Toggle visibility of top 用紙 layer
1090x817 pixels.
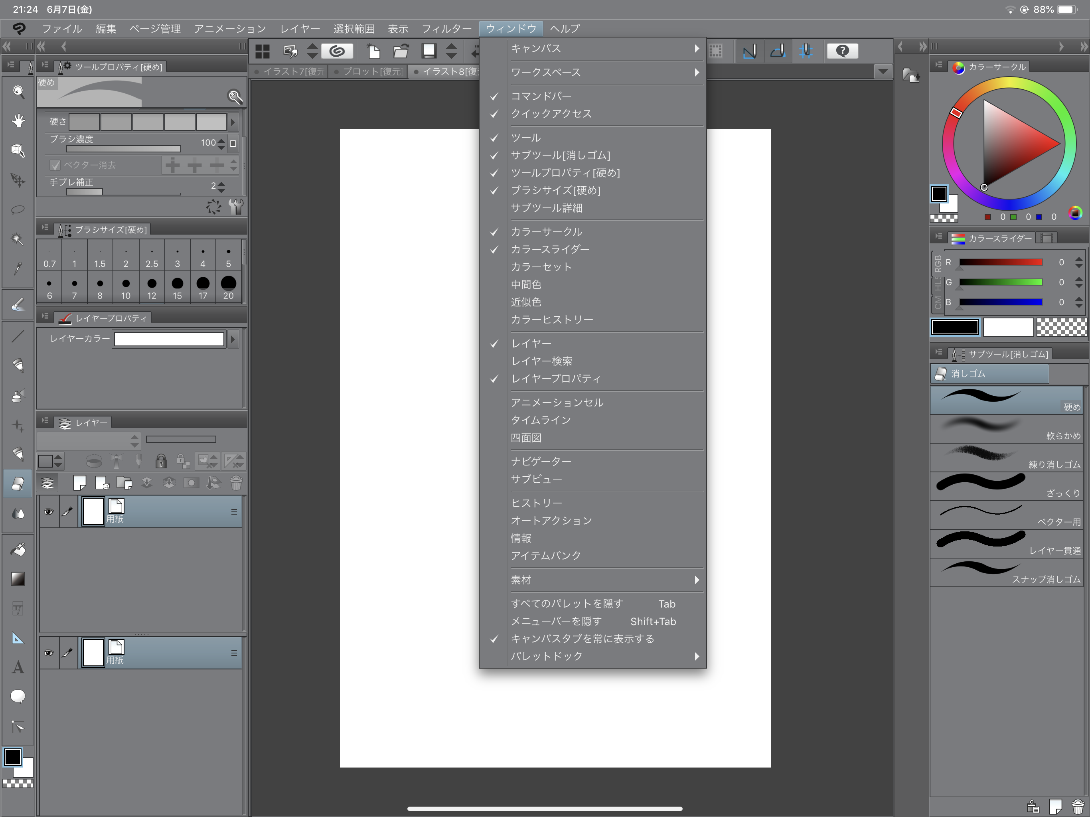(48, 511)
